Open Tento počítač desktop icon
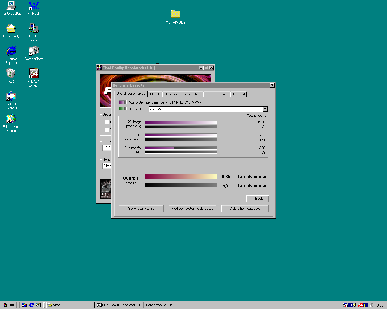This screenshot has width=387, height=309. (11, 6)
